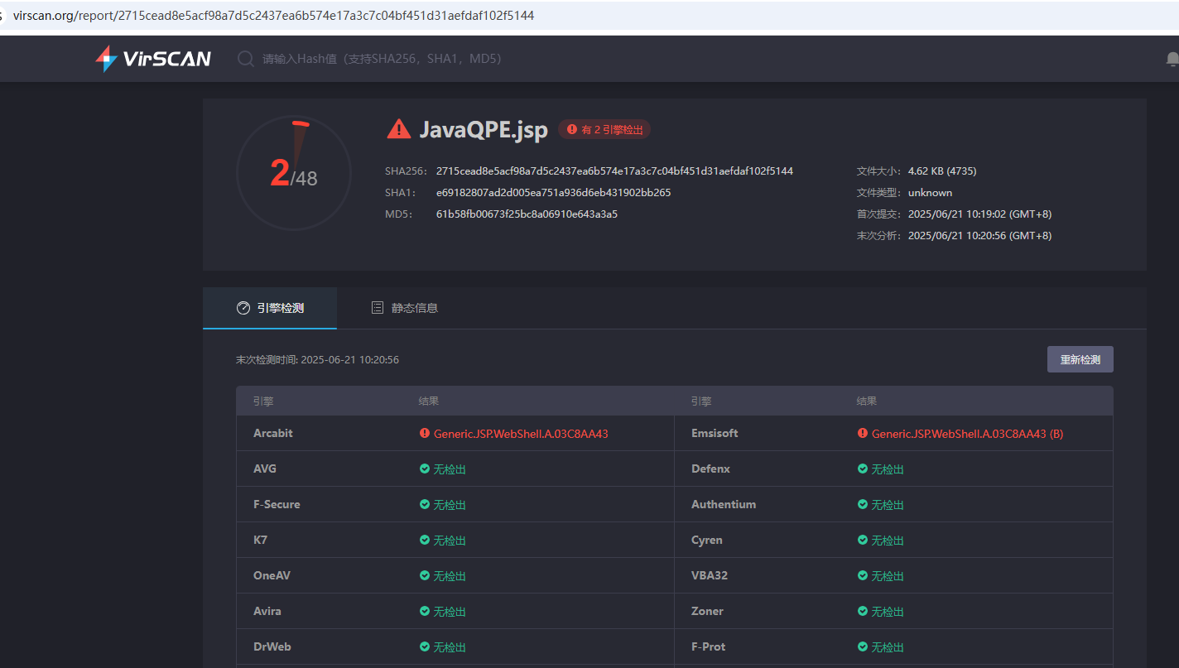Click the '有 2 引擎检出' badge
This screenshot has width=1179, height=668.
tap(604, 130)
